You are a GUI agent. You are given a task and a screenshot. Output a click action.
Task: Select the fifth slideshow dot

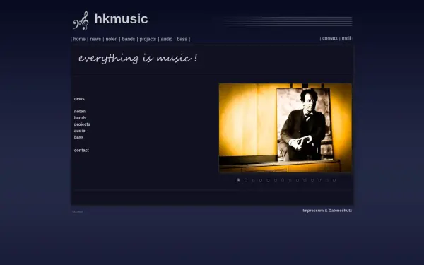(268, 180)
